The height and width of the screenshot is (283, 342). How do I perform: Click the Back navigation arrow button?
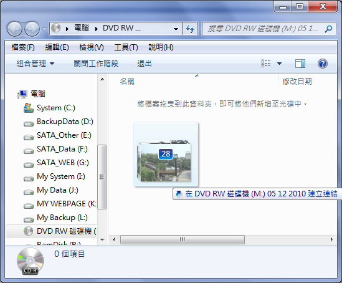[x=14, y=29]
